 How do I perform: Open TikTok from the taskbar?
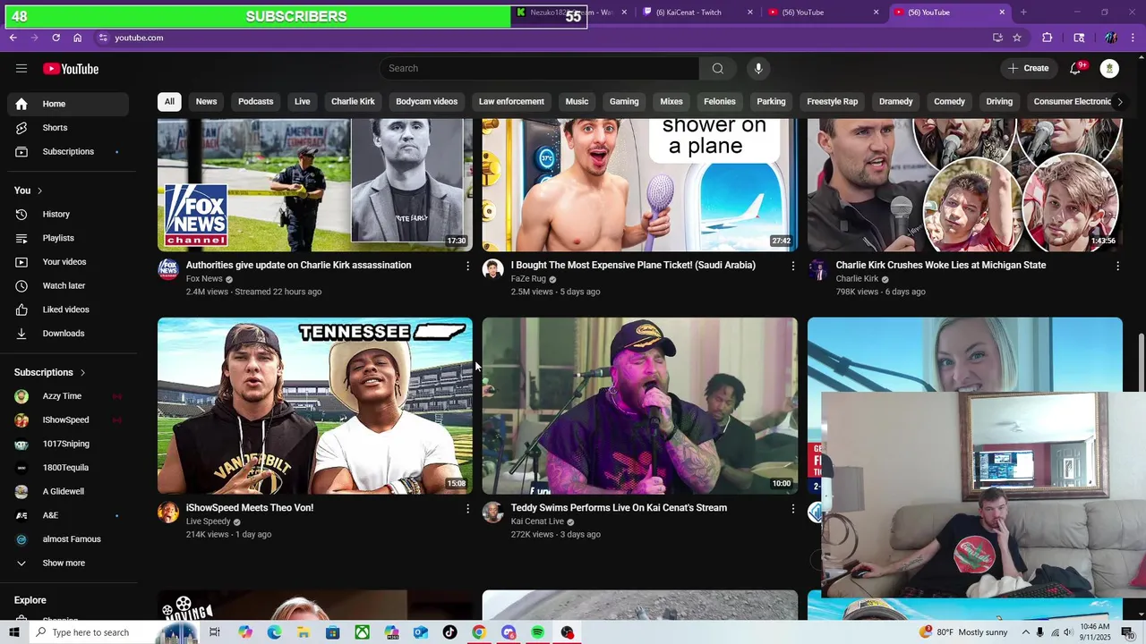coord(449,632)
